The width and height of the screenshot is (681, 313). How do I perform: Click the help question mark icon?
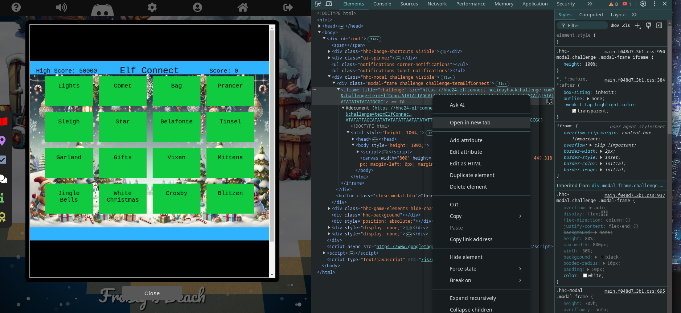coord(16,7)
